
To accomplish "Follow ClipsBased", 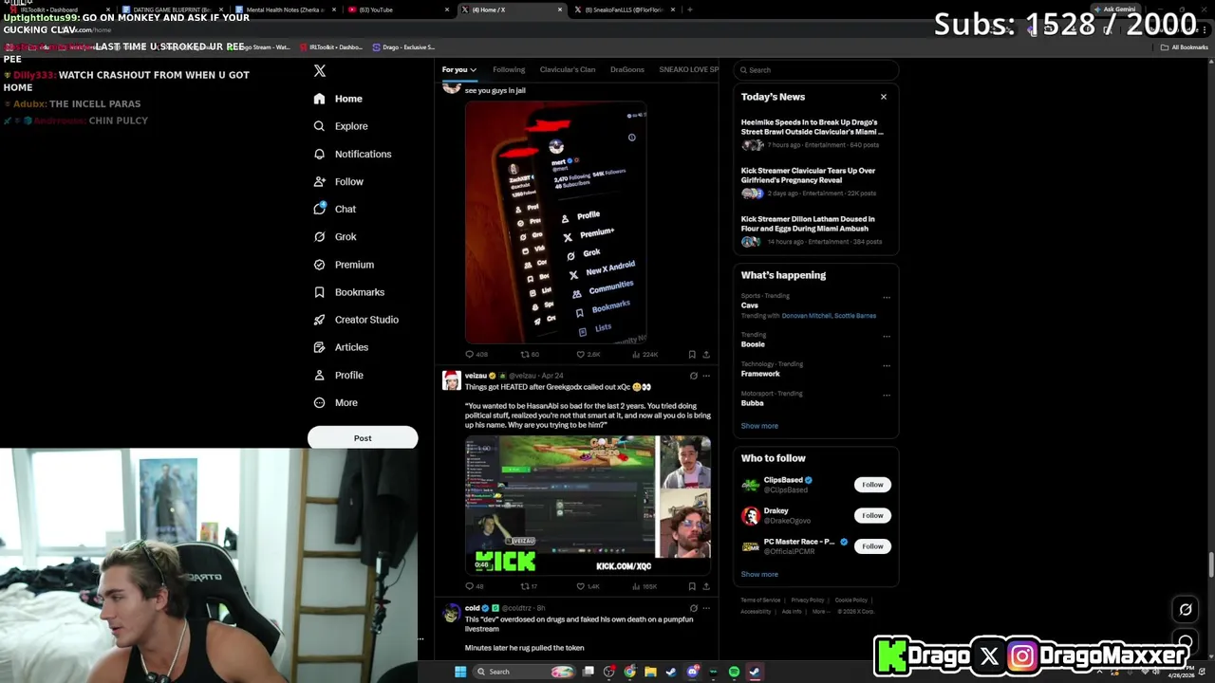I will click(872, 485).
